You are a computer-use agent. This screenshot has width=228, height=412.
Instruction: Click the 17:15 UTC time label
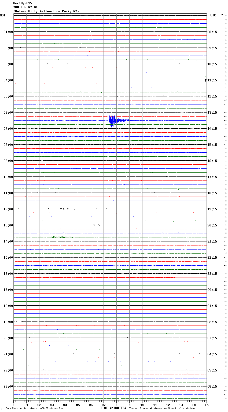[x=212, y=177]
